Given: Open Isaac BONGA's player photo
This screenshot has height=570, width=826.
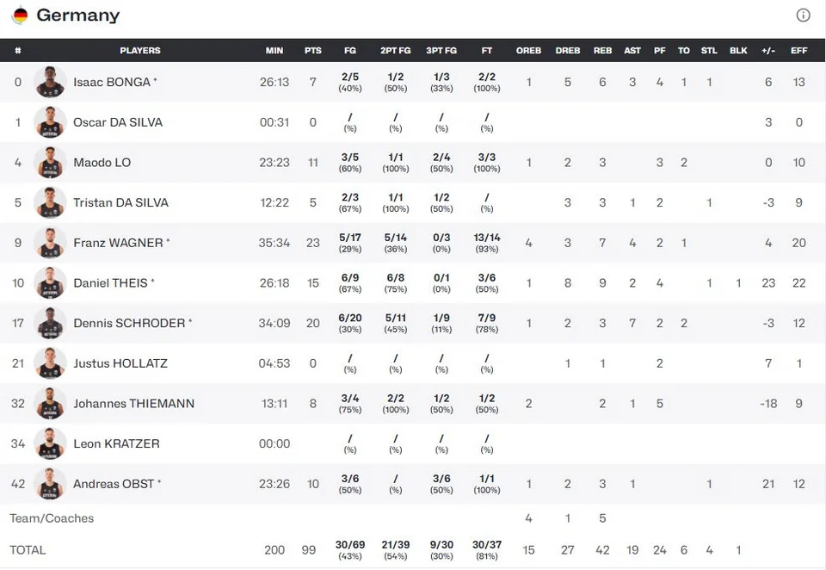Looking at the screenshot, I should click(50, 82).
